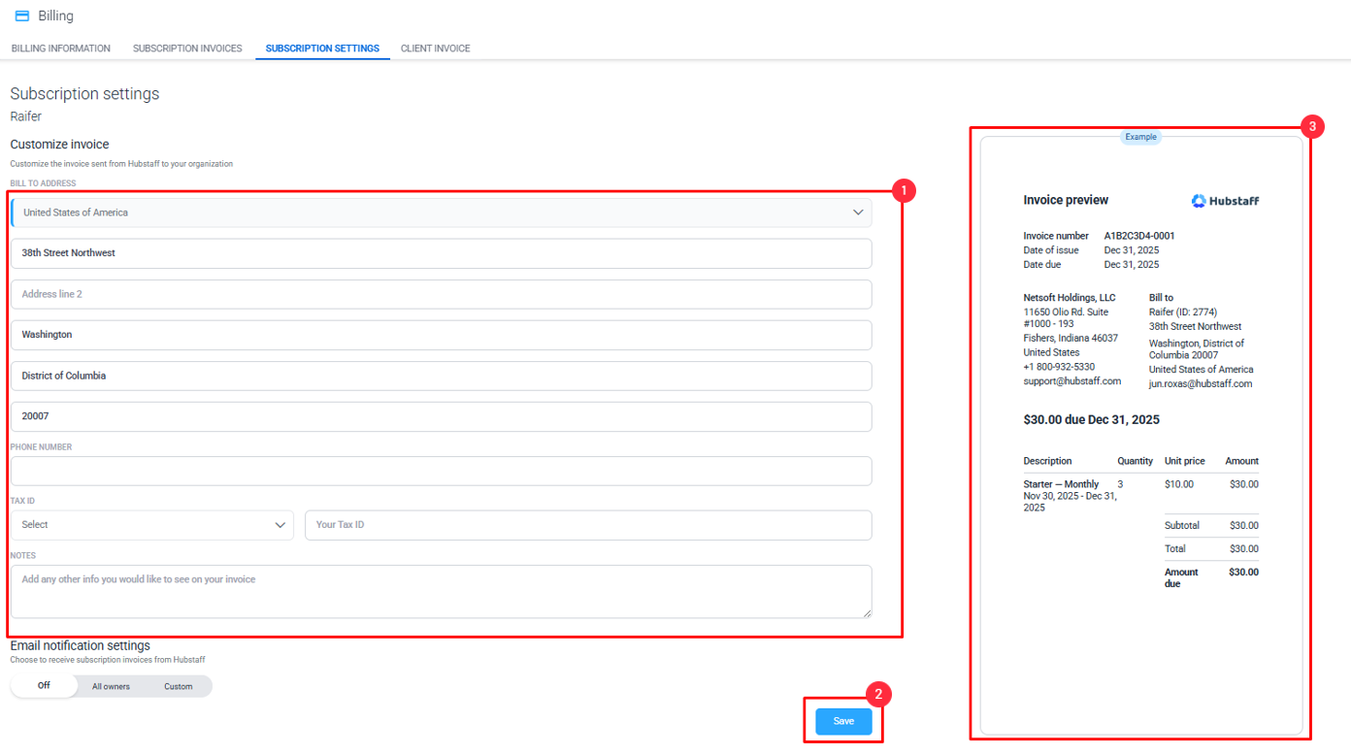Click jun.roxas@hubstaff.com in Bill to section
Viewport: 1351px width, 755px height.
1201,384
